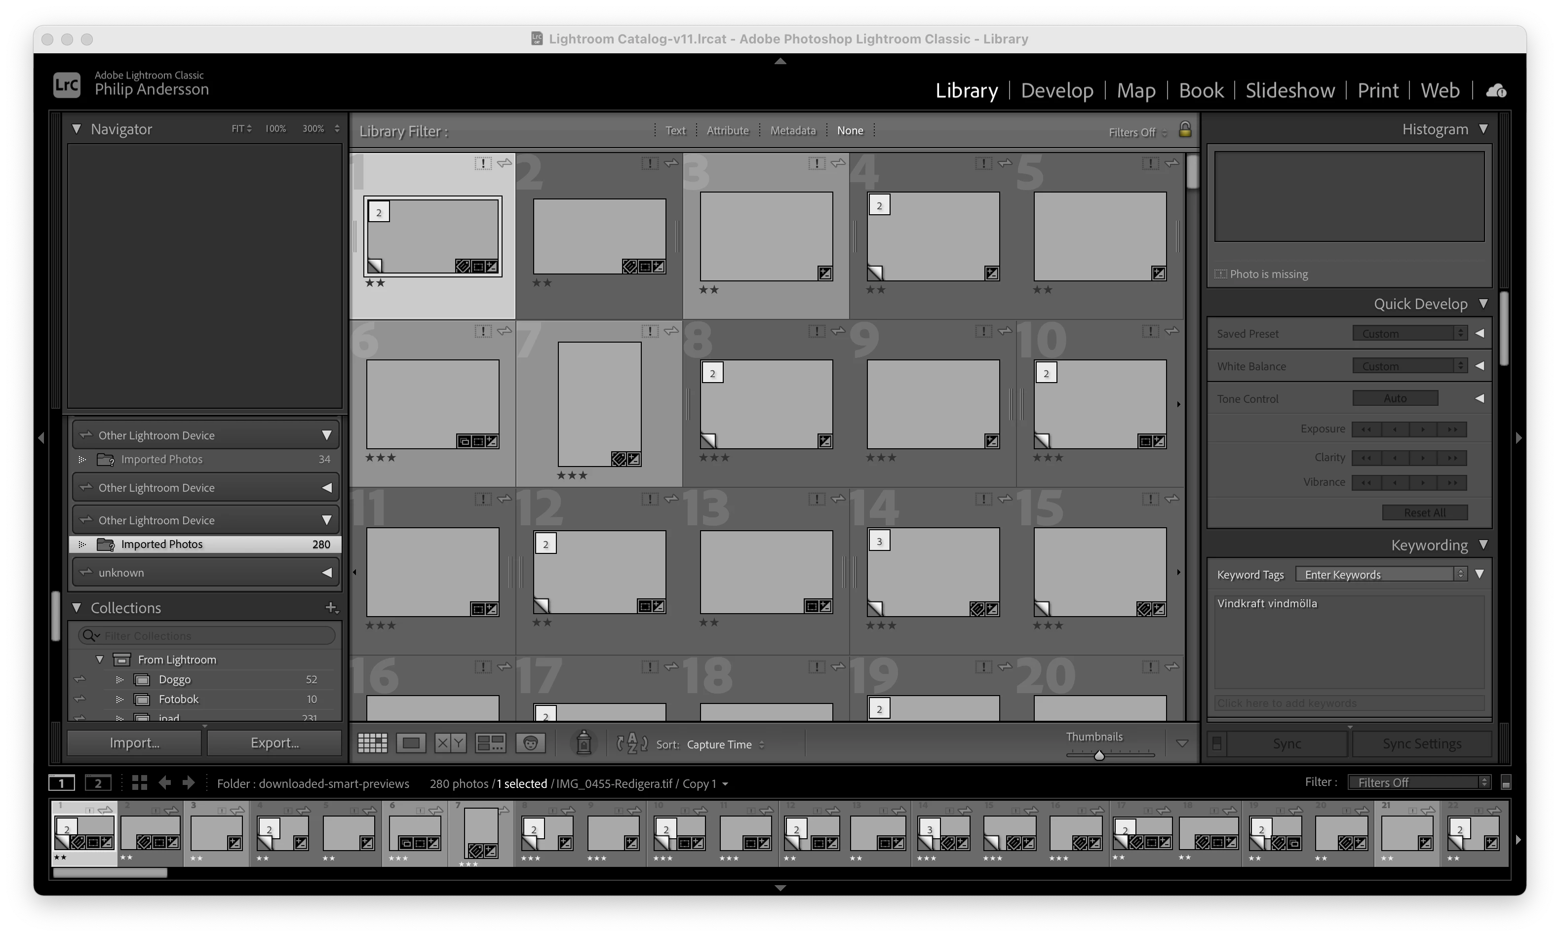Open People view face icon
This screenshot has width=1560, height=937.
point(530,743)
